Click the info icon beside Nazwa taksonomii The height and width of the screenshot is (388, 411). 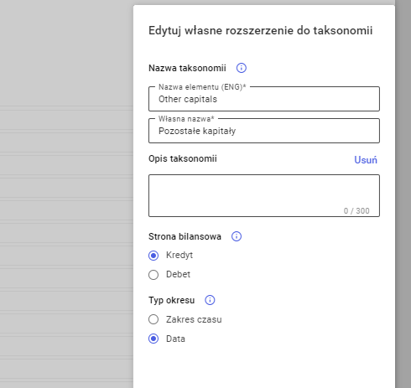pos(242,68)
